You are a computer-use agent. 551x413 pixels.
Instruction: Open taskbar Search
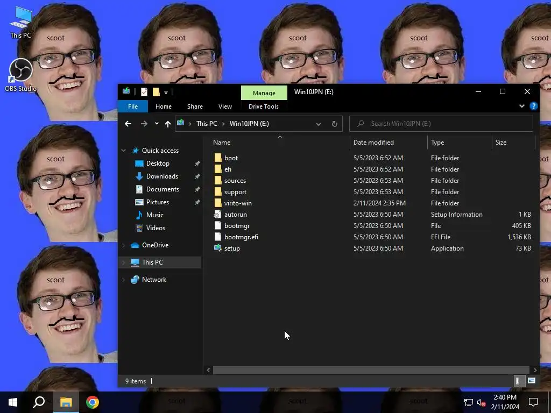tap(39, 402)
